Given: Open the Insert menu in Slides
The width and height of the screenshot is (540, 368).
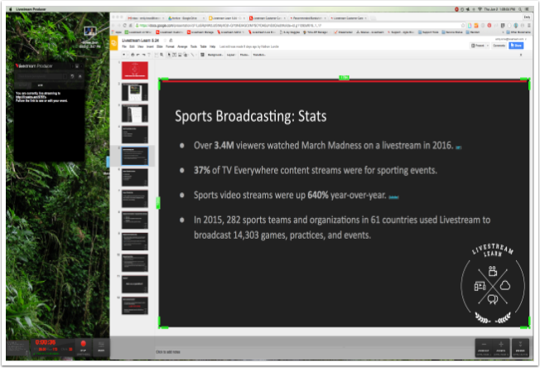Looking at the screenshot, I should pyautogui.click(x=150, y=46).
